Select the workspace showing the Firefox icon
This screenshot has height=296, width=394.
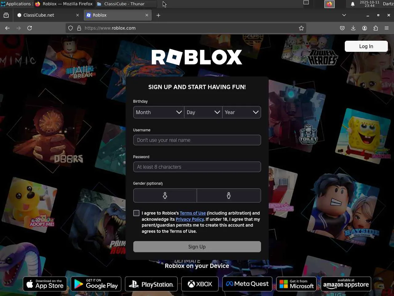coord(329,4)
